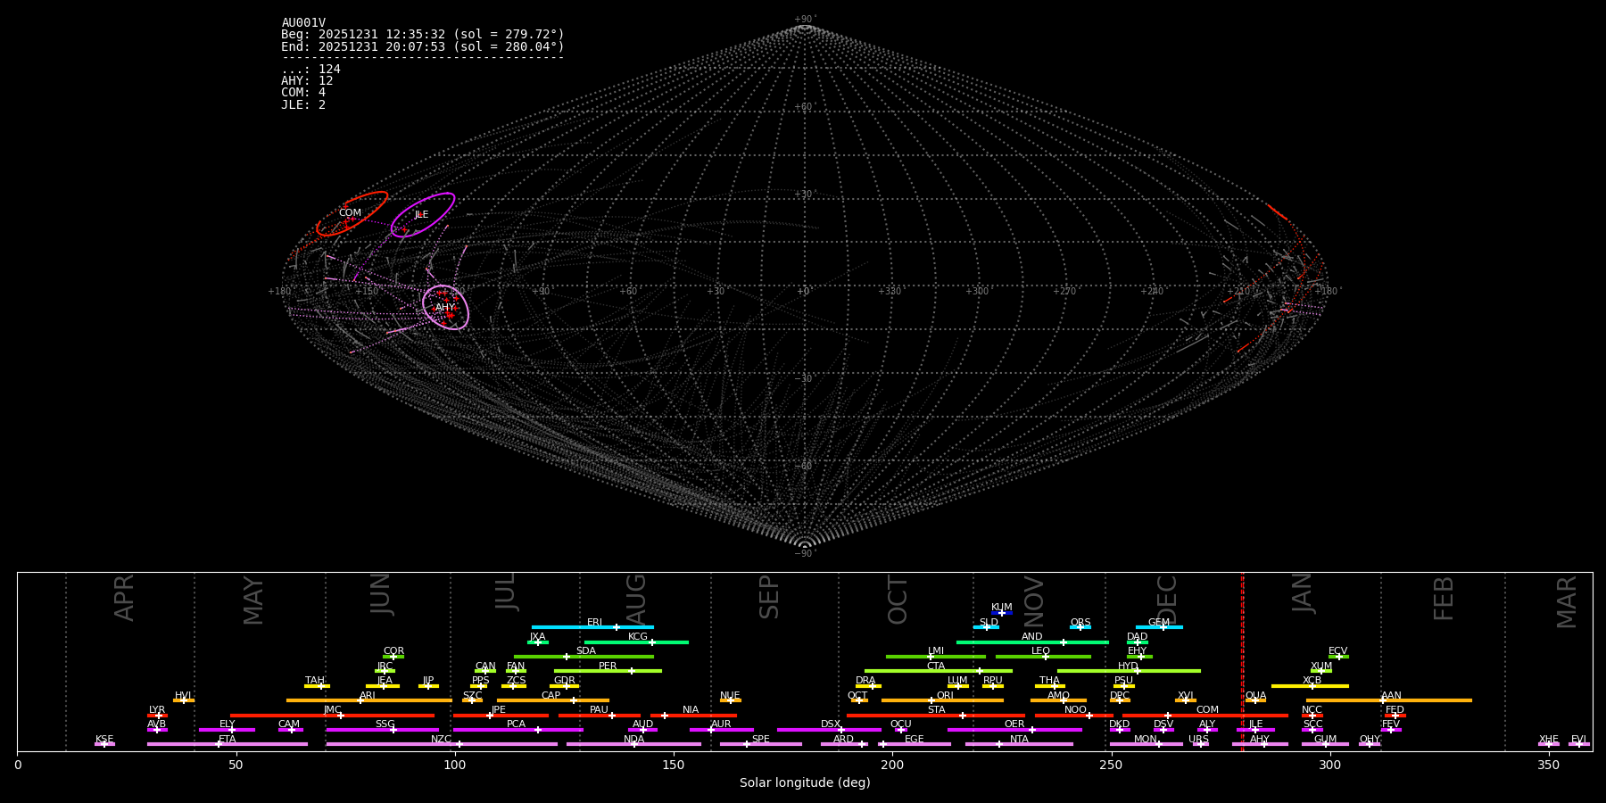
Task: Click the LYR shower label
Action: point(157,710)
